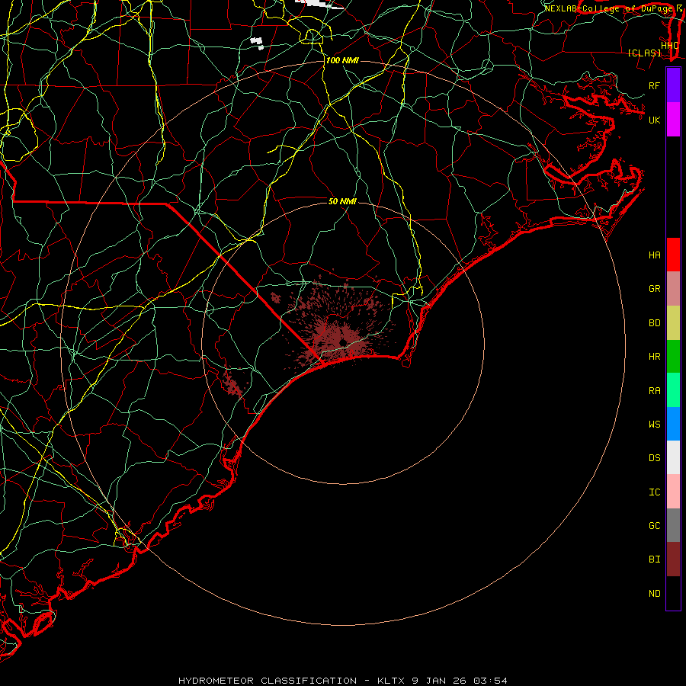Click the RA light-green legend swatch
Image resolution: width=686 pixels, height=686 pixels.
click(x=673, y=390)
